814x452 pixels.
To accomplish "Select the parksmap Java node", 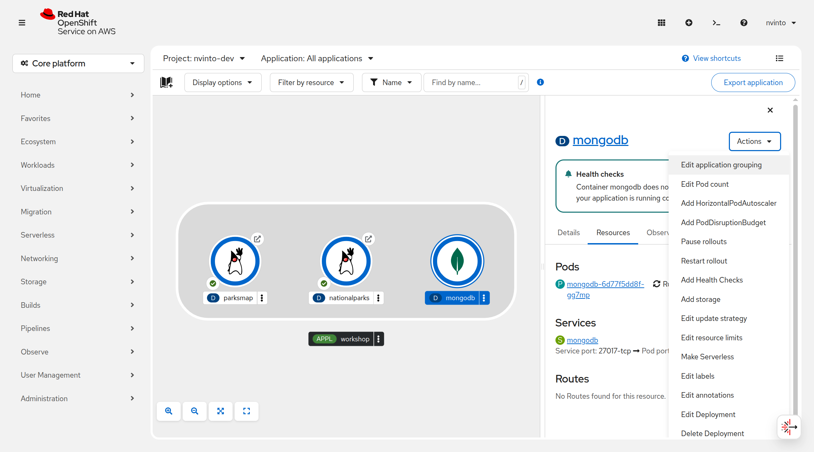I will point(235,261).
